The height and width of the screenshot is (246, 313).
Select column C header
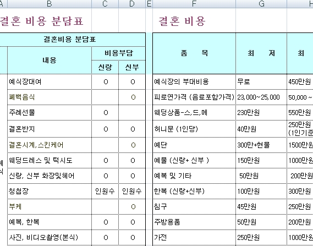pos(105,4)
